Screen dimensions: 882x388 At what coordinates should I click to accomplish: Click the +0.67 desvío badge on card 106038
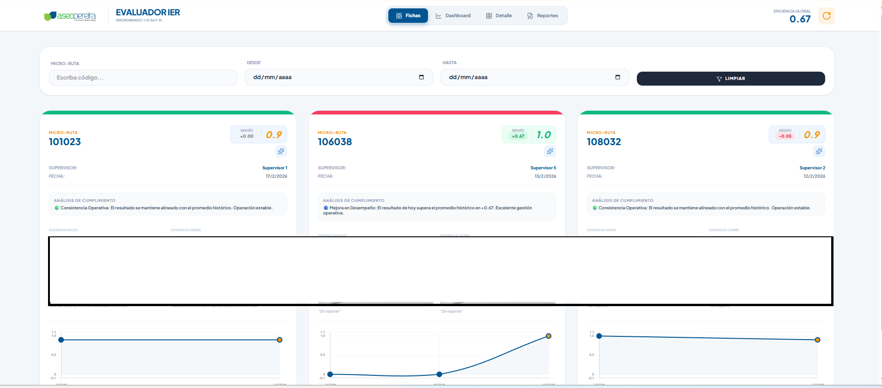pos(518,136)
